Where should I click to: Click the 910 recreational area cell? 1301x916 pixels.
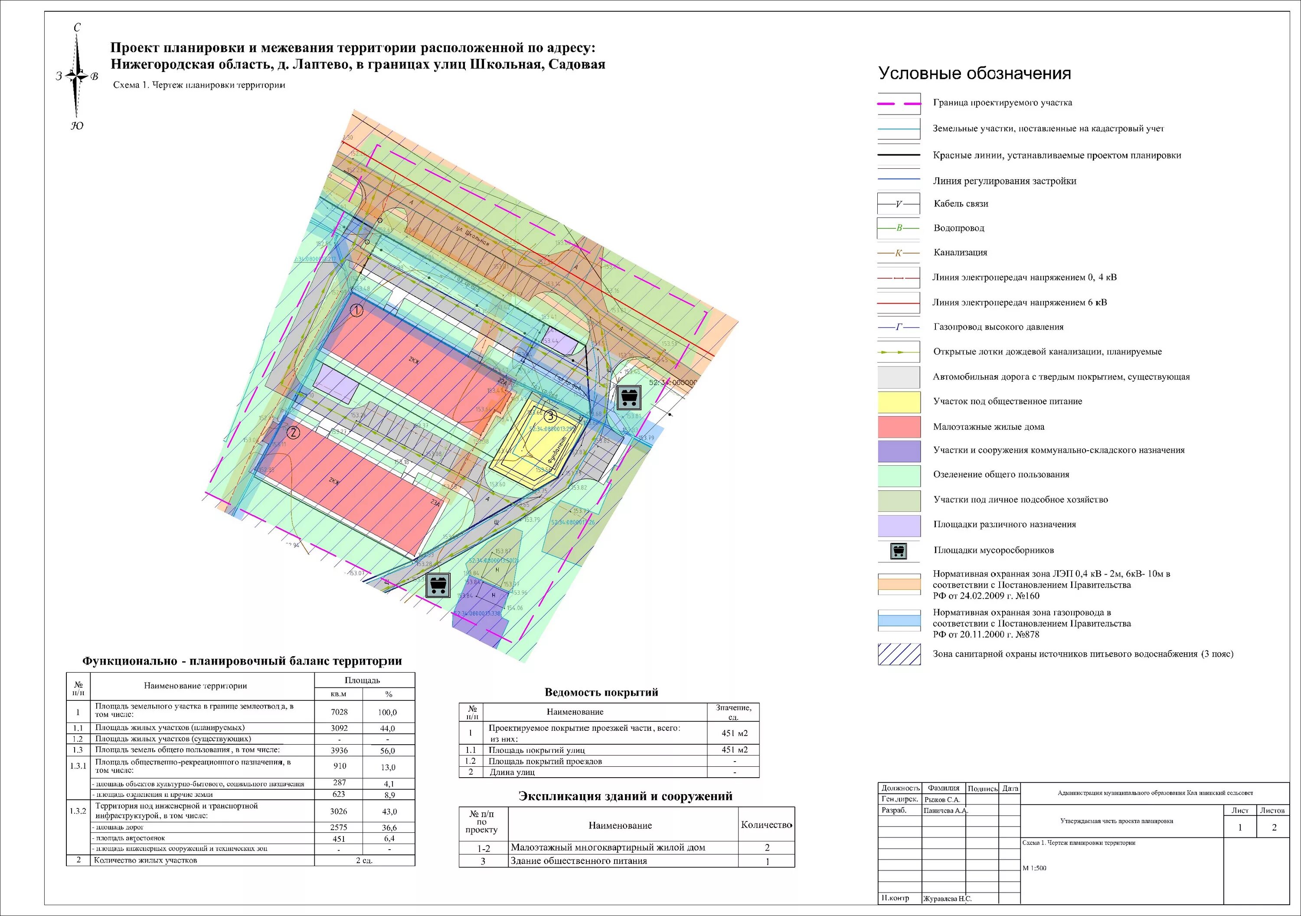339,766
